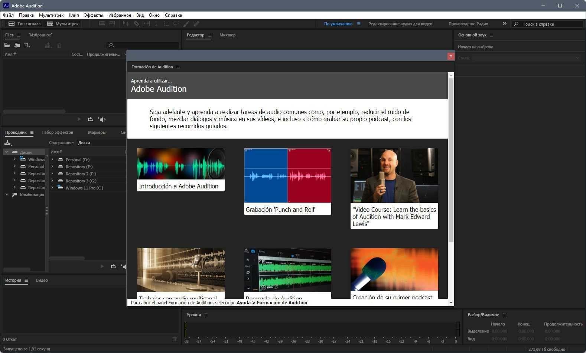Close the Formación de Audition dialog
Viewport: 586px width, 353px height.
tap(451, 56)
